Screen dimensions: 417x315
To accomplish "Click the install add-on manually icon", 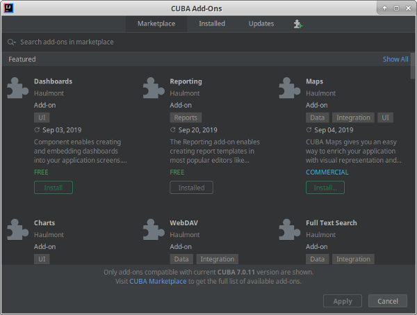I will coord(298,24).
